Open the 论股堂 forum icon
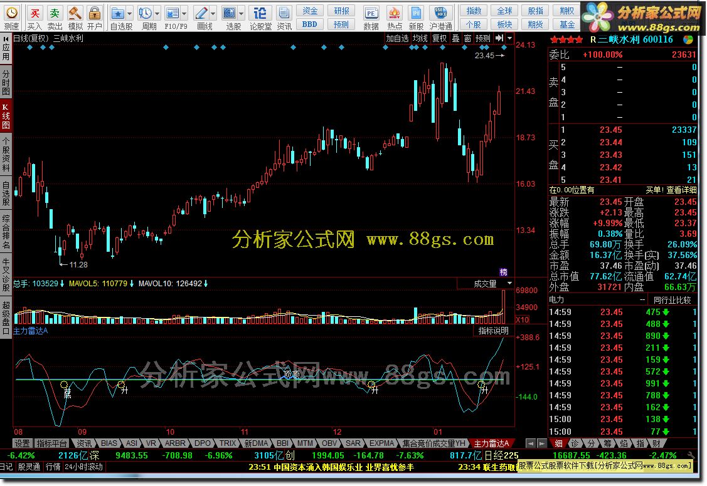This screenshot has height=486, width=707. pos(260,13)
